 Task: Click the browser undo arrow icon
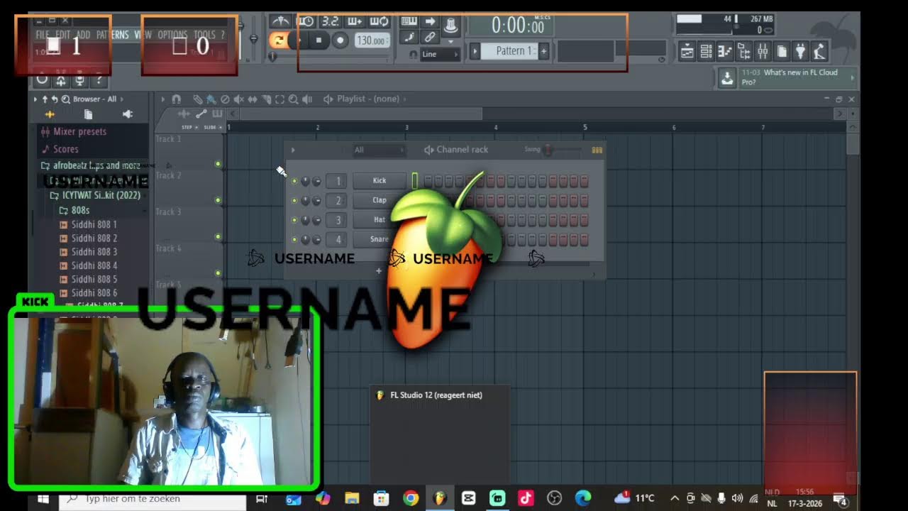point(55,99)
